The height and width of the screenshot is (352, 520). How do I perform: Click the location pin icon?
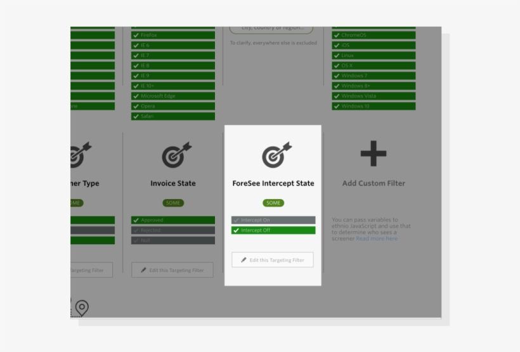point(82,308)
